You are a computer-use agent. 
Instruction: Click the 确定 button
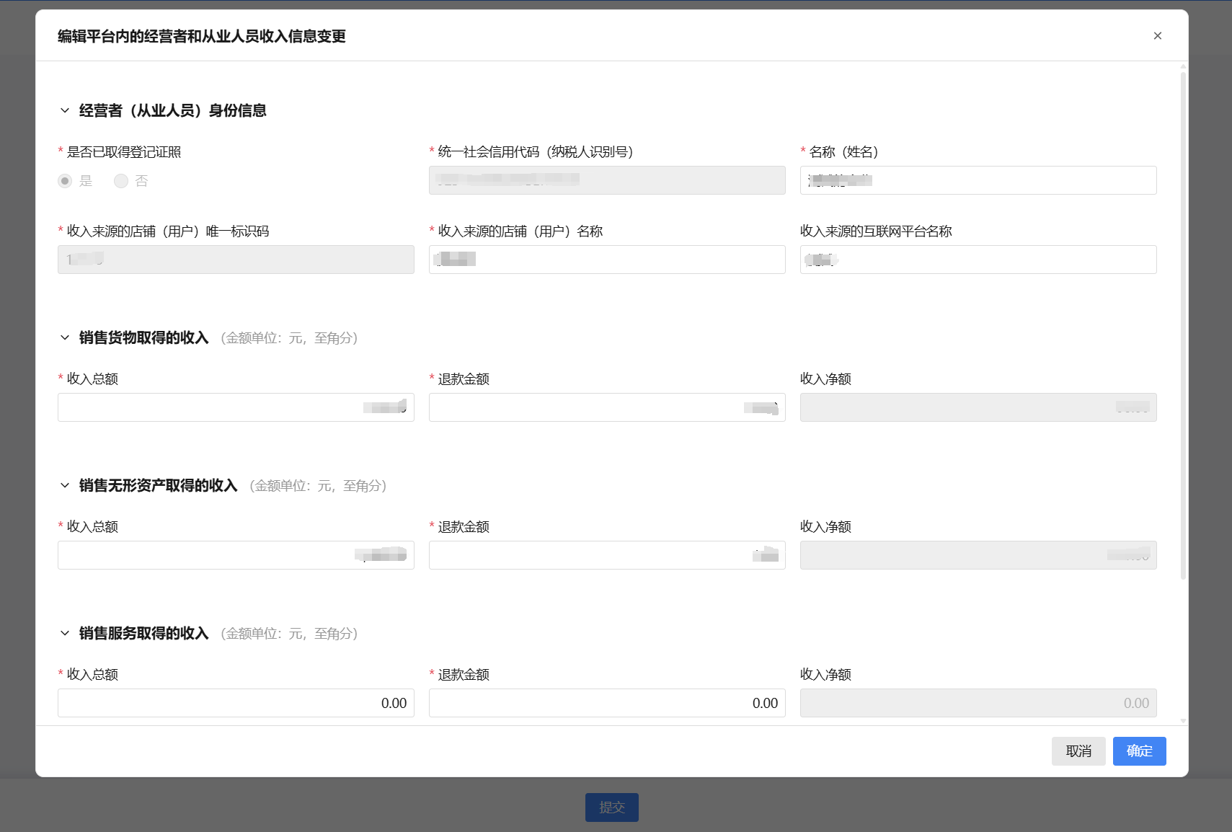(x=1139, y=751)
